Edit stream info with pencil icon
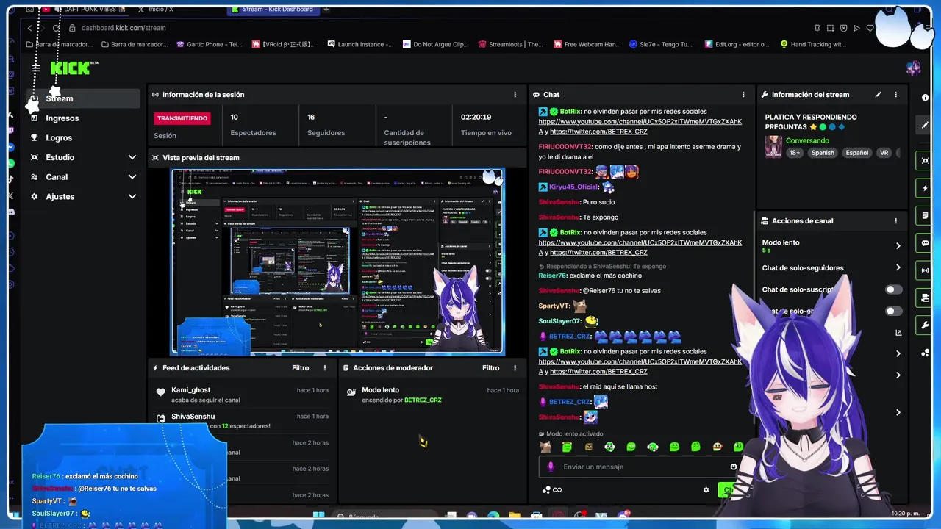 [878, 95]
